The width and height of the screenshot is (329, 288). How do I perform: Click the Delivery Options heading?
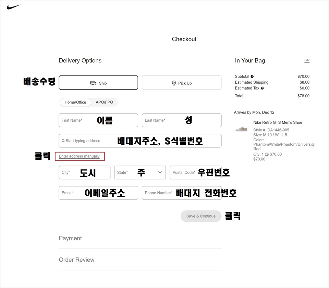(x=80, y=60)
